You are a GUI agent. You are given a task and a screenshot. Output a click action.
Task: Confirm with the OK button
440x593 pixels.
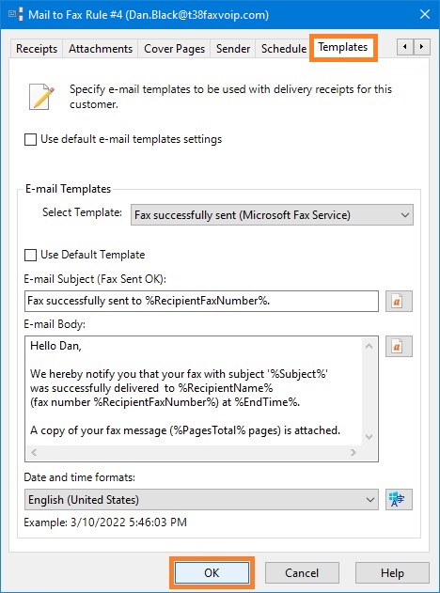point(212,573)
